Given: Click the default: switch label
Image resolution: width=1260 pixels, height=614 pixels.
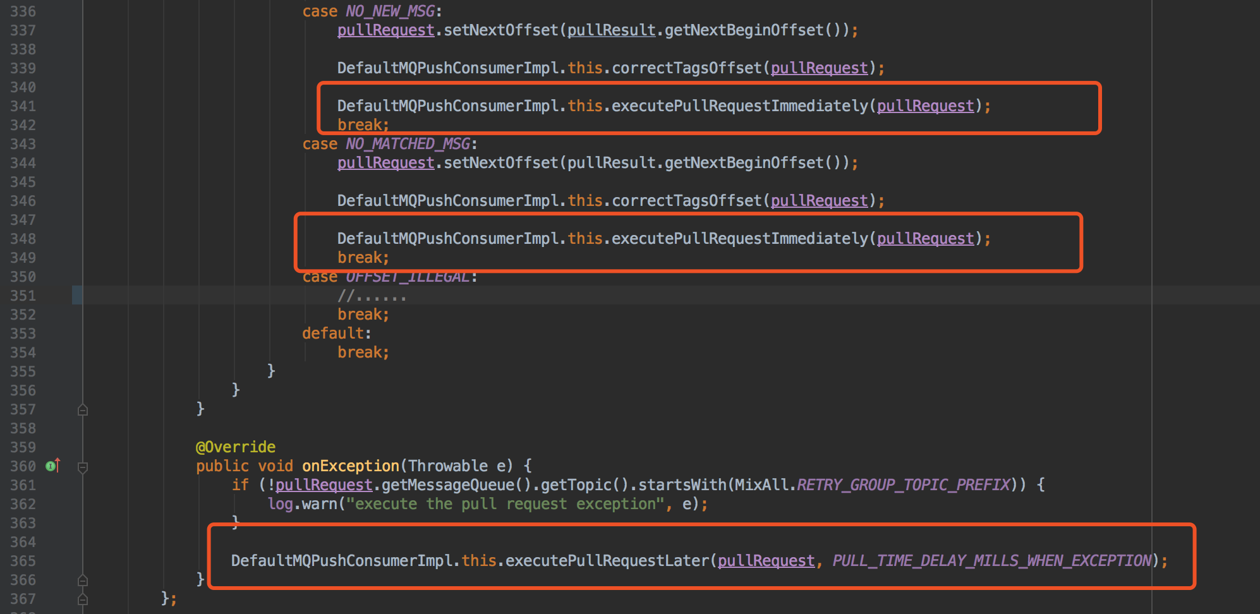Looking at the screenshot, I should pos(336,334).
